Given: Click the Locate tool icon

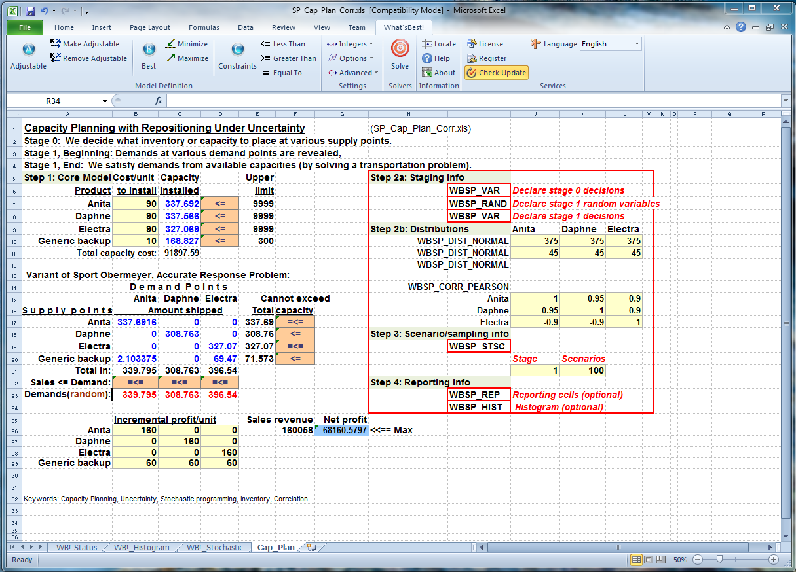Looking at the screenshot, I should point(427,44).
